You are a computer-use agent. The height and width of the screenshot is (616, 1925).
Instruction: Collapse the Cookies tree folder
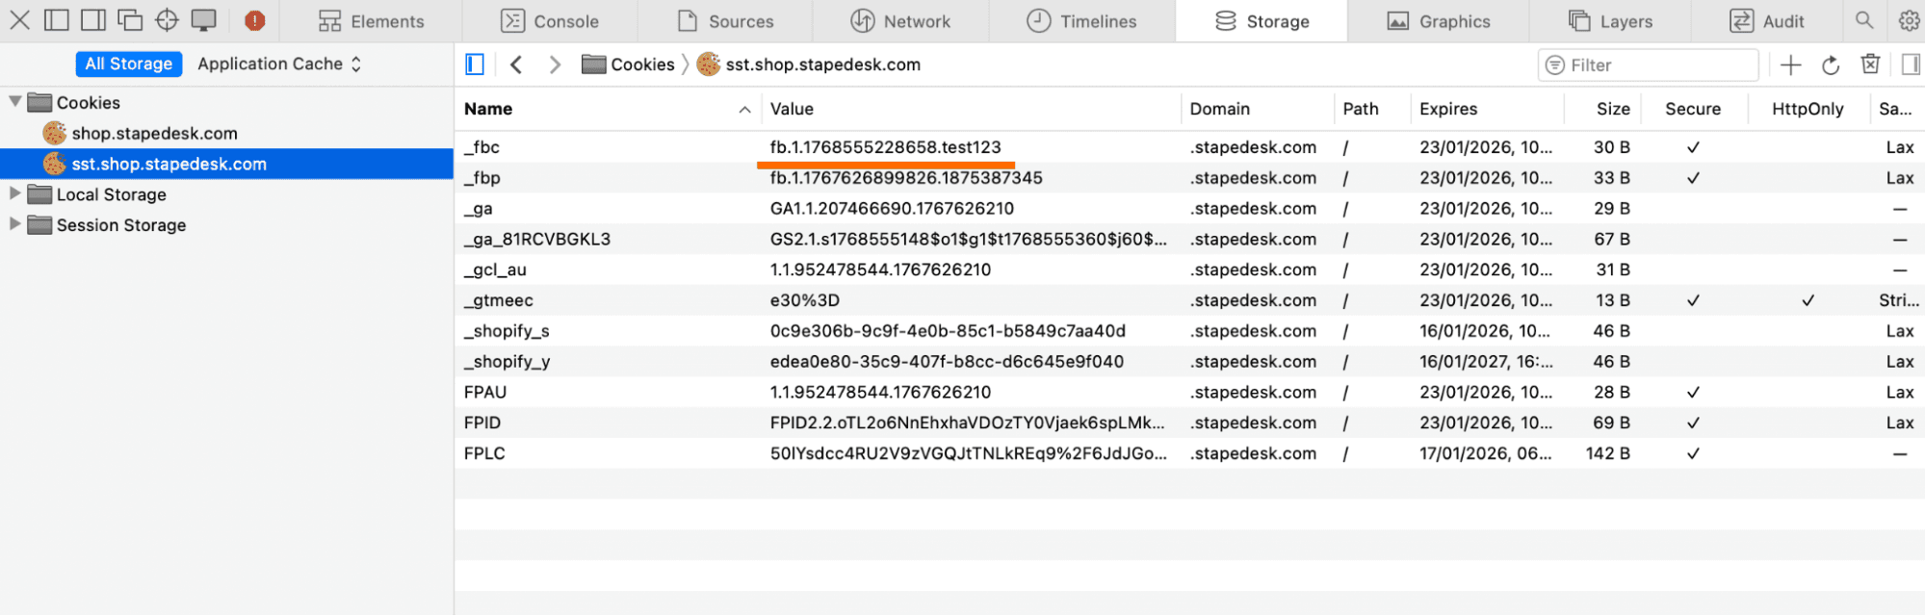[15, 102]
